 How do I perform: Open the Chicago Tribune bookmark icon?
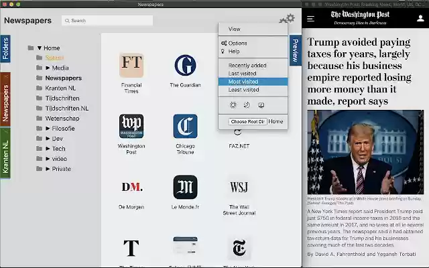tap(185, 126)
